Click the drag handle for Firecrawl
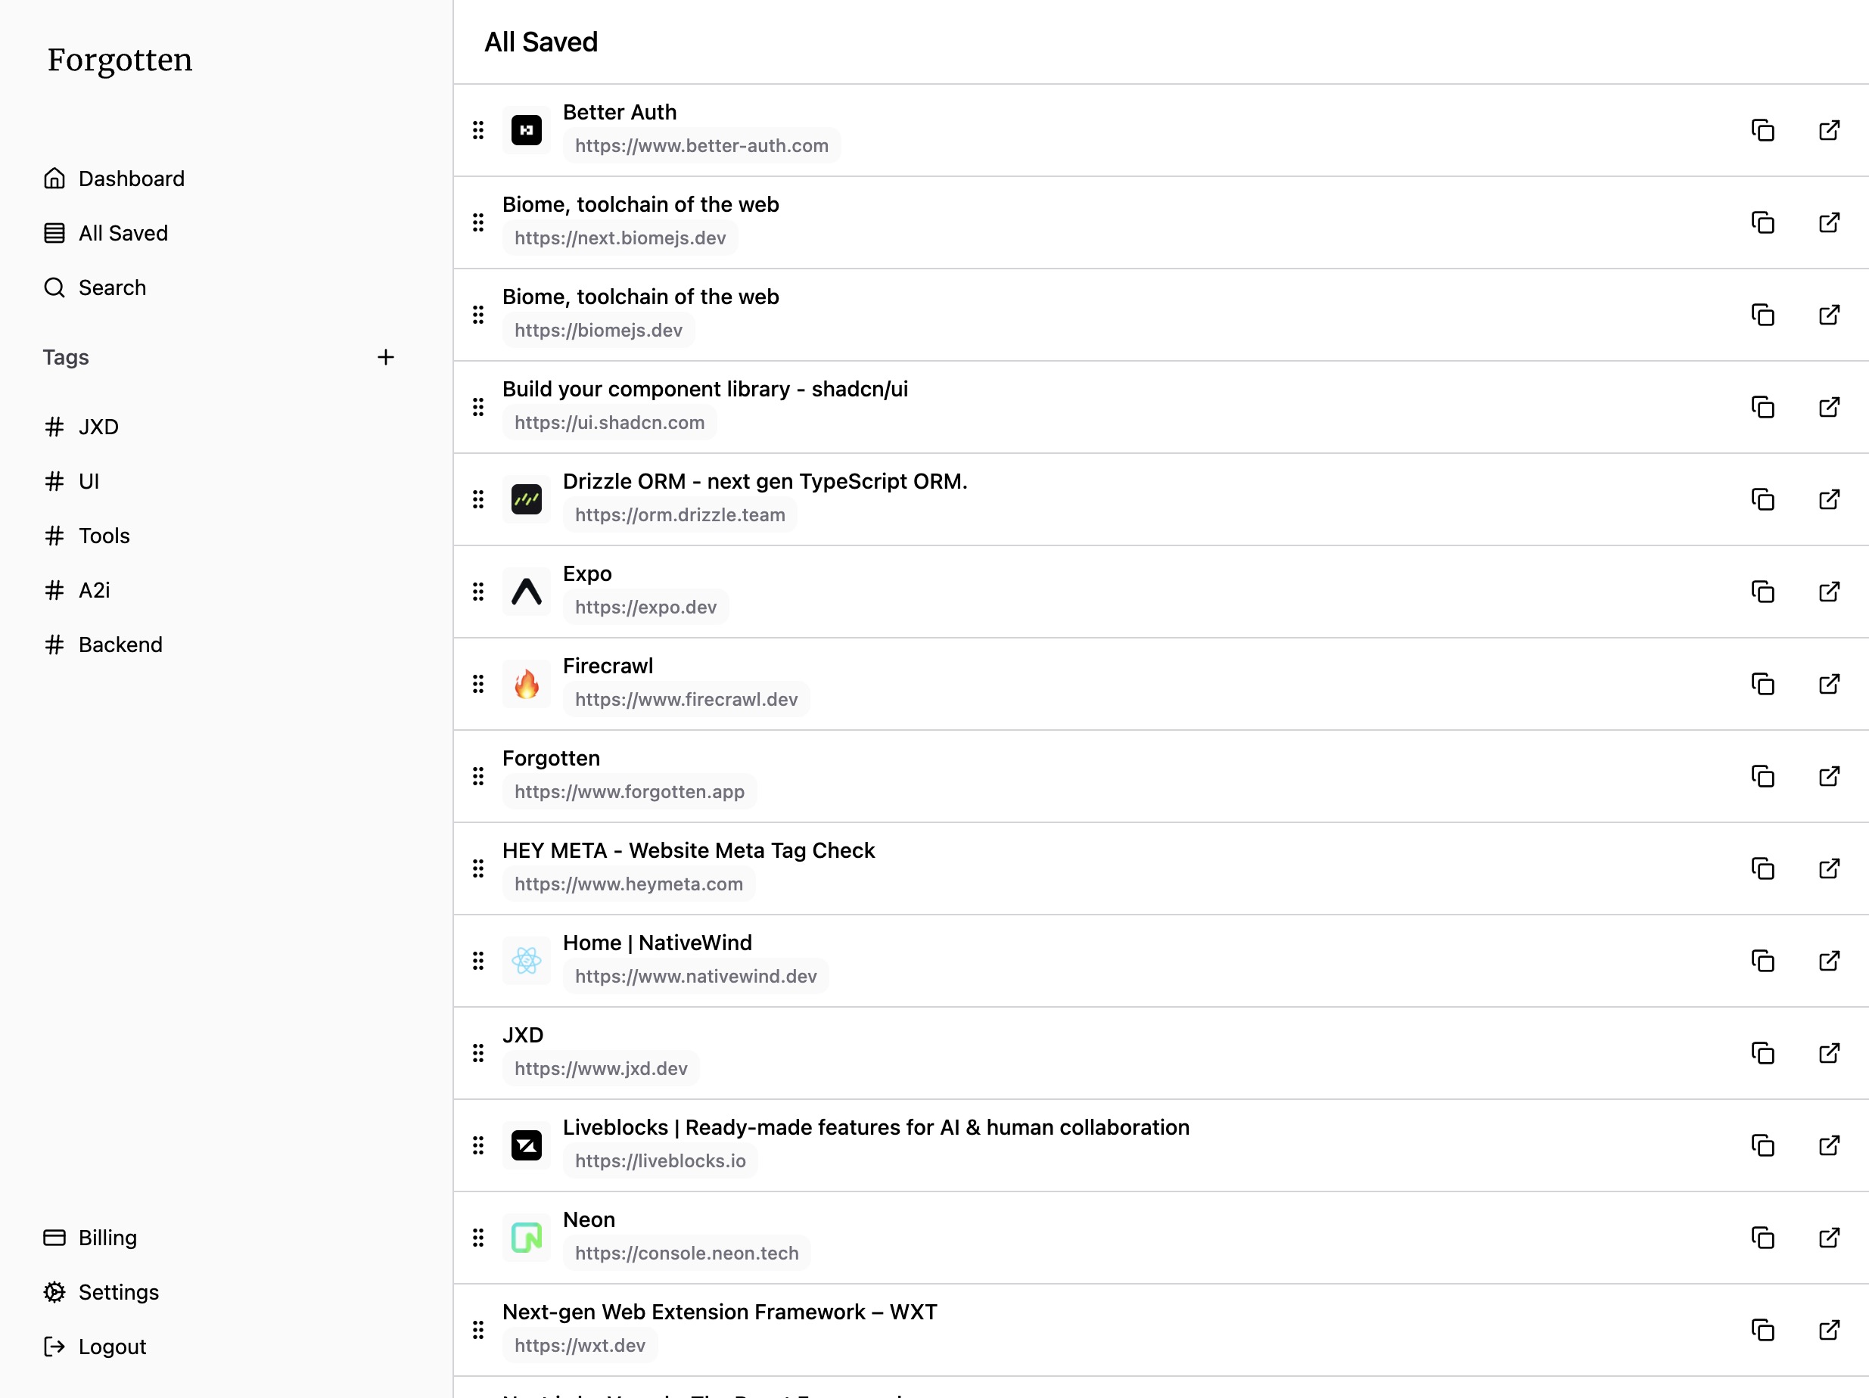The width and height of the screenshot is (1869, 1398). 478,684
